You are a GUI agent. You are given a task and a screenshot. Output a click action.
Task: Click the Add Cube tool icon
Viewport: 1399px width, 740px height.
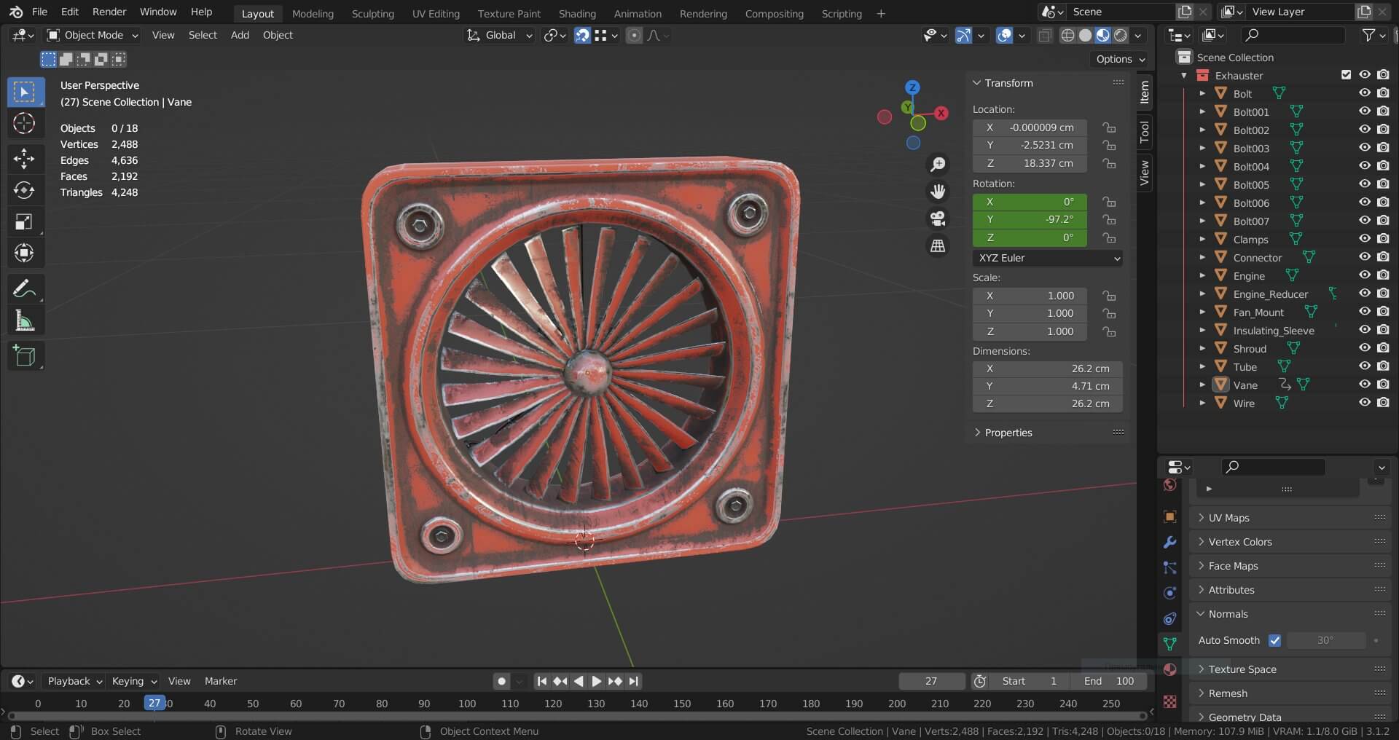click(x=24, y=356)
